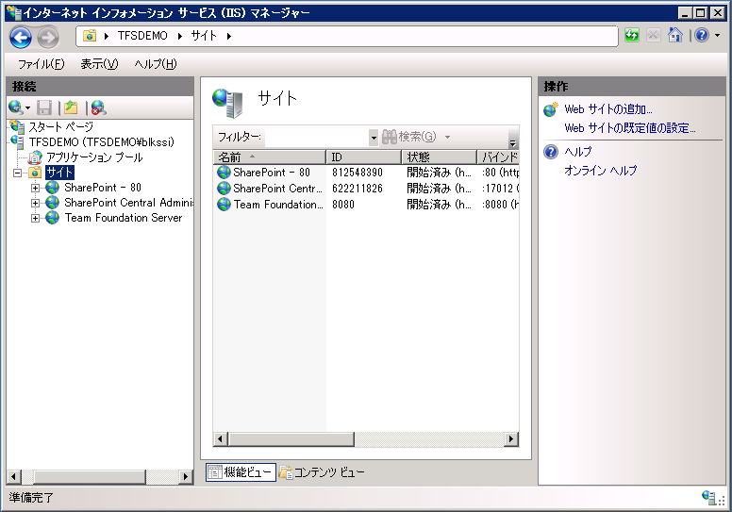The height and width of the screenshot is (512, 732).
Task: Click site list horizontal scrollbar left arrow
Action: point(221,438)
